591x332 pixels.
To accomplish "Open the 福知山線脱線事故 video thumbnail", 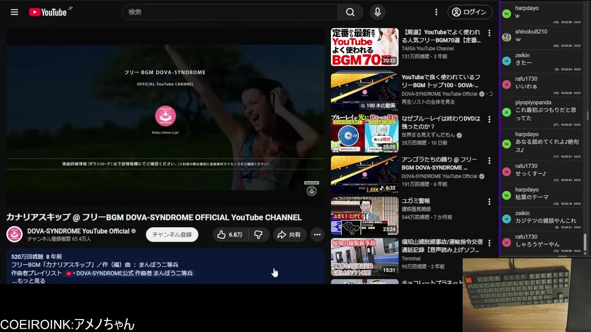I will (x=364, y=257).
